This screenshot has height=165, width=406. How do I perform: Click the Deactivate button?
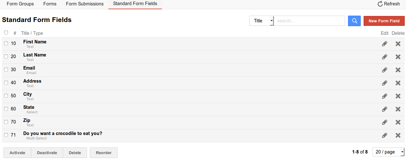pos(47,153)
